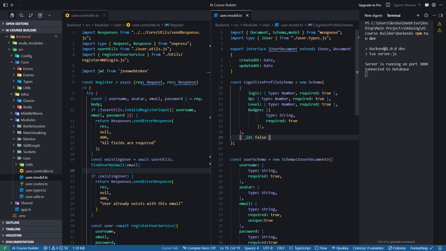The image size is (446, 251).
Task: Close the user.model.ts tab
Action: 247,16
